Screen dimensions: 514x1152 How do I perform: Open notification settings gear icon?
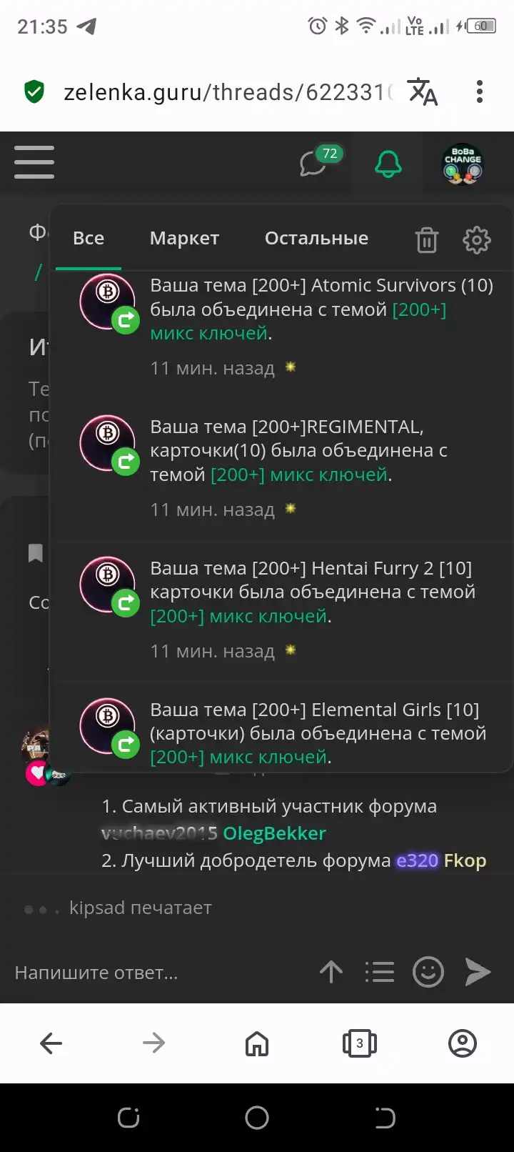click(477, 240)
